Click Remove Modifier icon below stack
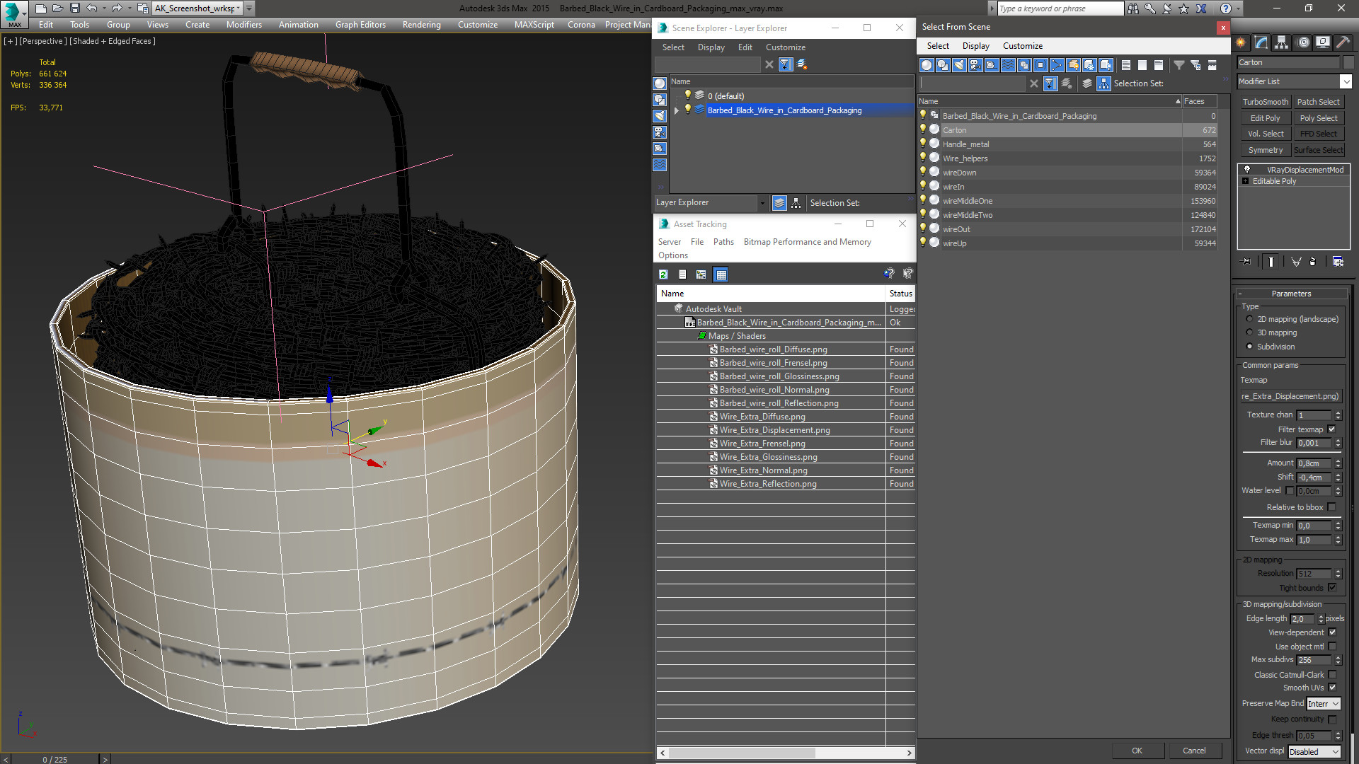This screenshot has height=764, width=1359. 1313,262
